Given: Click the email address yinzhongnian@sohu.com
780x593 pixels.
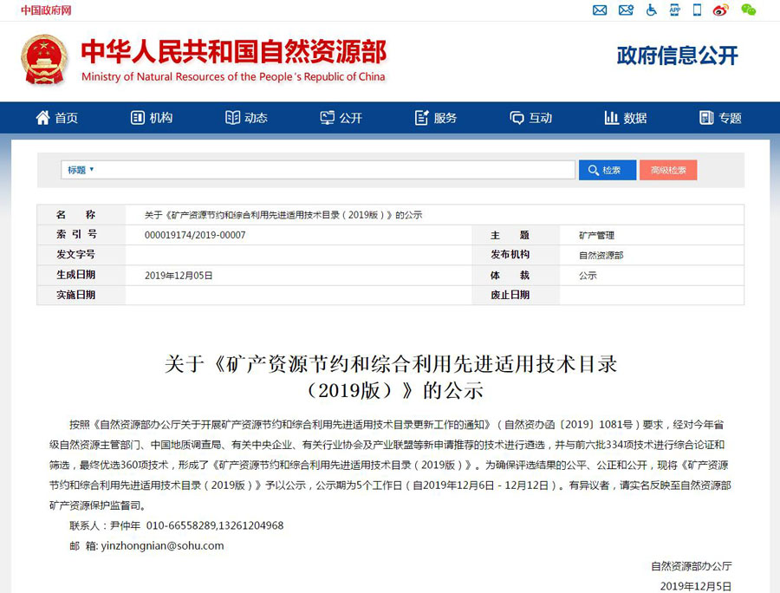Looking at the screenshot, I should point(161,545).
